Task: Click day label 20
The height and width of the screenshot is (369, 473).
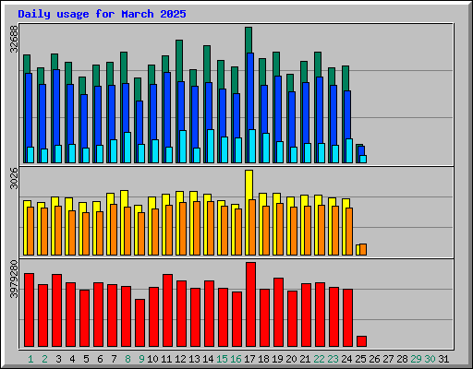Action: pos(291,359)
